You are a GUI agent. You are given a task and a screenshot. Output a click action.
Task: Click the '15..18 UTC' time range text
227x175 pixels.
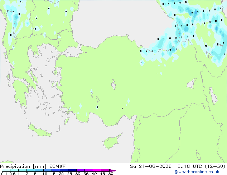tap(188, 166)
